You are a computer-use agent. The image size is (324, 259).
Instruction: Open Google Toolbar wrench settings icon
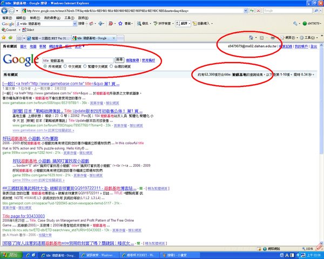click(295, 24)
